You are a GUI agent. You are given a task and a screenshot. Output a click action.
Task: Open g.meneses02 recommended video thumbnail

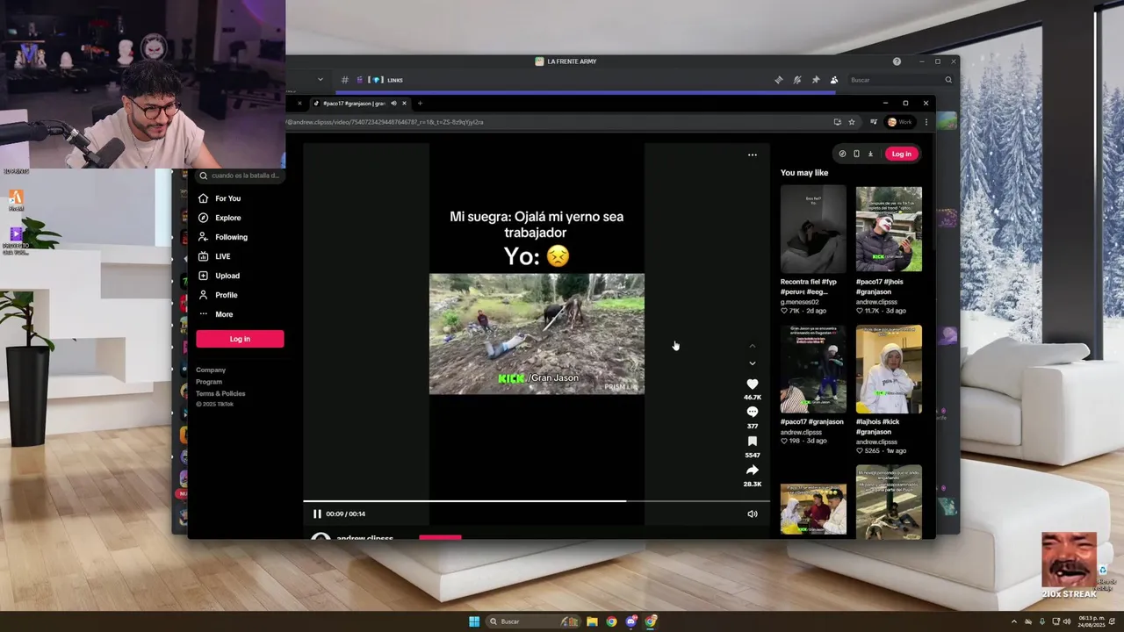813,229
